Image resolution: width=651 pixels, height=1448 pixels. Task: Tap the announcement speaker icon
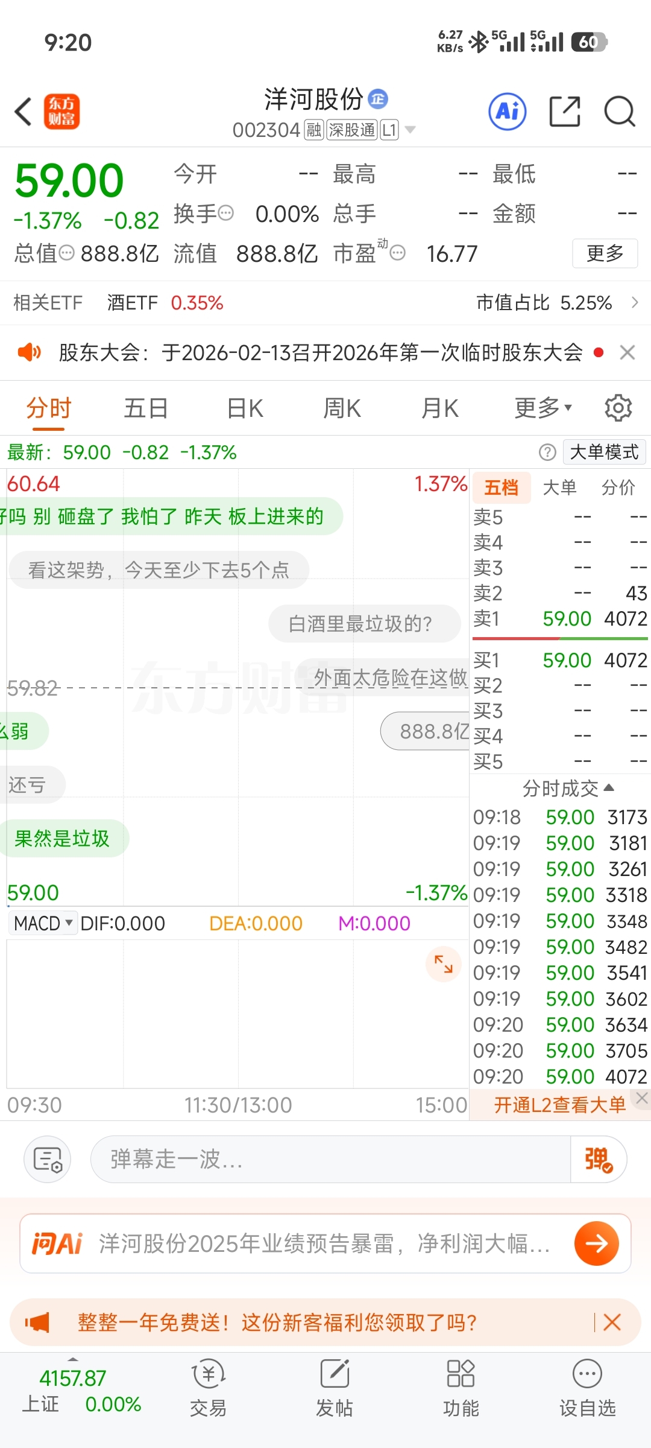point(29,352)
